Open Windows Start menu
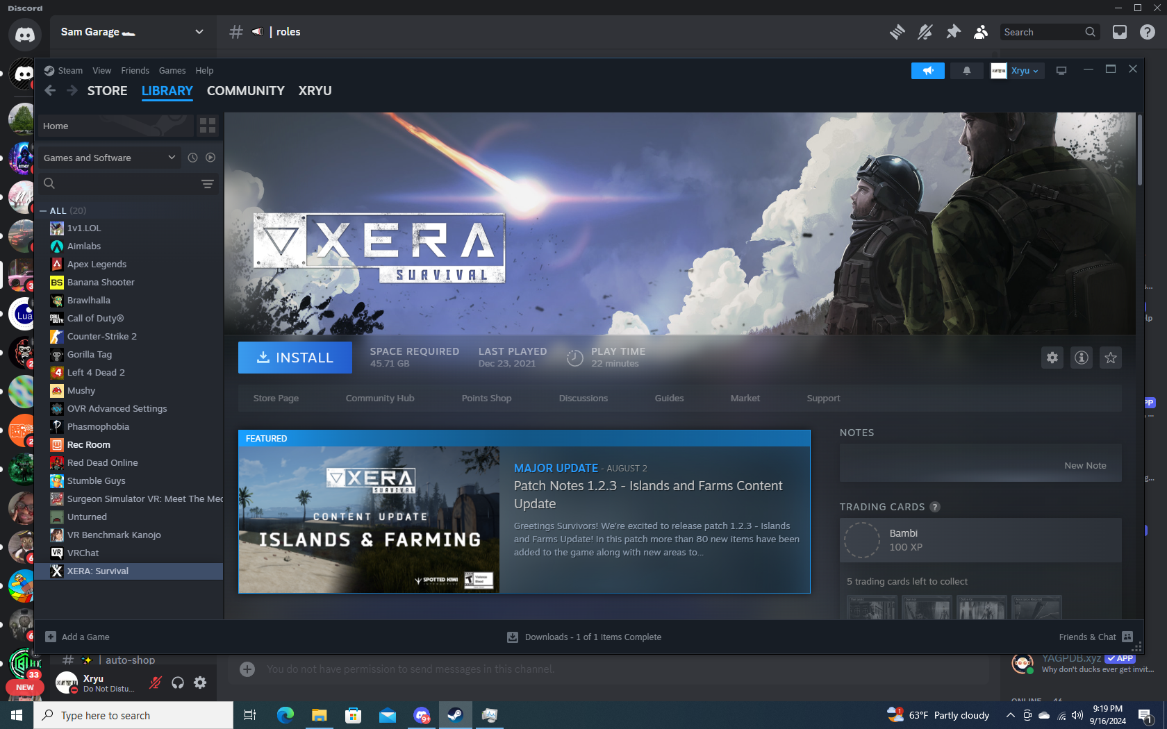This screenshot has width=1167, height=729. click(17, 715)
